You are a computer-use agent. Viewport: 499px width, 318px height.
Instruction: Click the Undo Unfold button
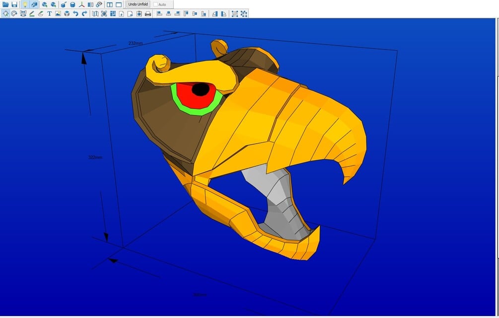tap(138, 4)
